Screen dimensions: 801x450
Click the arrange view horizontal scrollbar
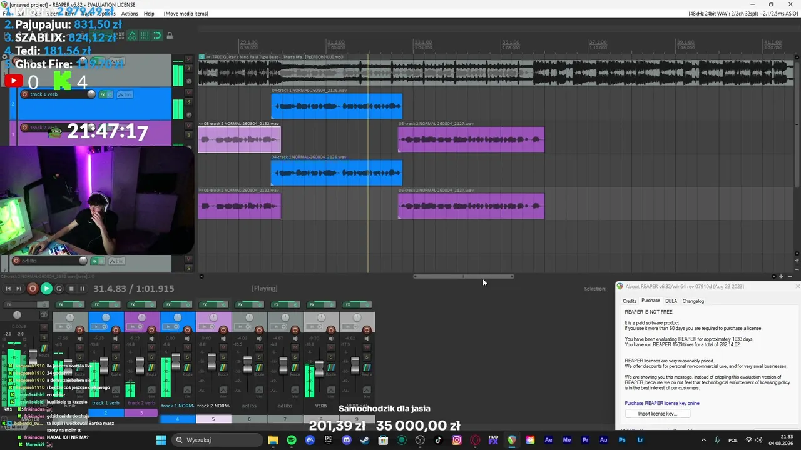click(464, 276)
